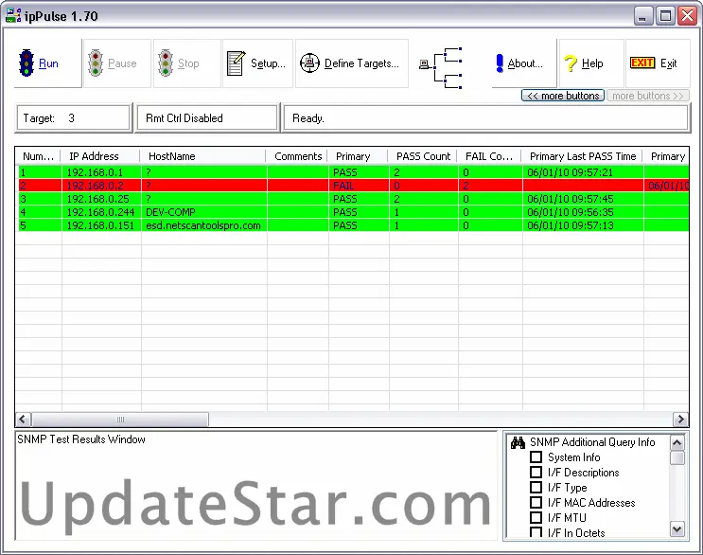This screenshot has height=555, width=703.
Task: Maximize the ipPulse window
Action: coord(665,16)
